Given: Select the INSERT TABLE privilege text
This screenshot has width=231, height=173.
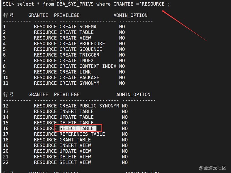Looking at the screenshot, I should click(x=77, y=111).
